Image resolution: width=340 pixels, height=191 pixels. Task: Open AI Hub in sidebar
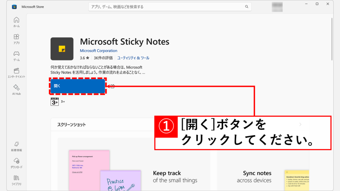[x=17, y=90]
